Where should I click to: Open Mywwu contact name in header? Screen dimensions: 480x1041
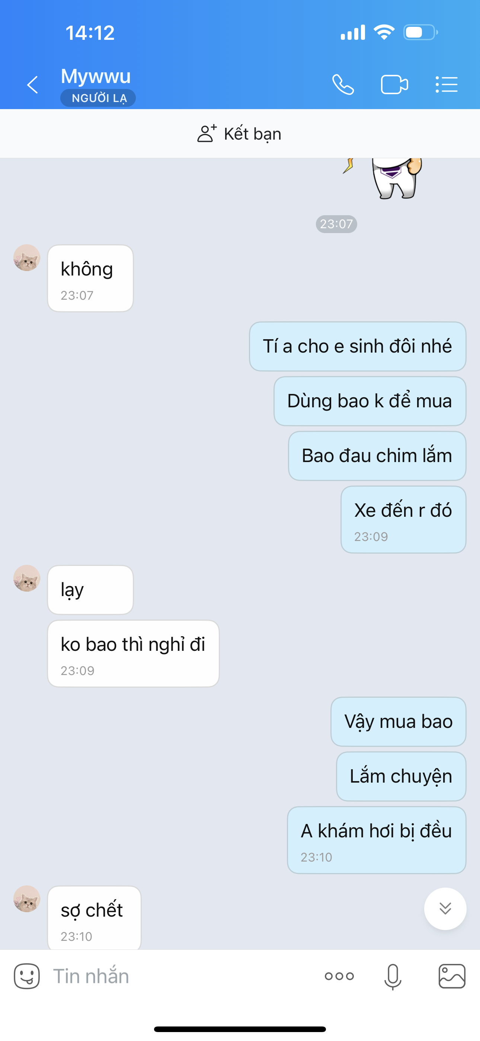[x=96, y=76]
